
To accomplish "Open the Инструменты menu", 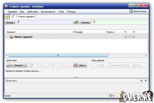I will pos(48,12).
